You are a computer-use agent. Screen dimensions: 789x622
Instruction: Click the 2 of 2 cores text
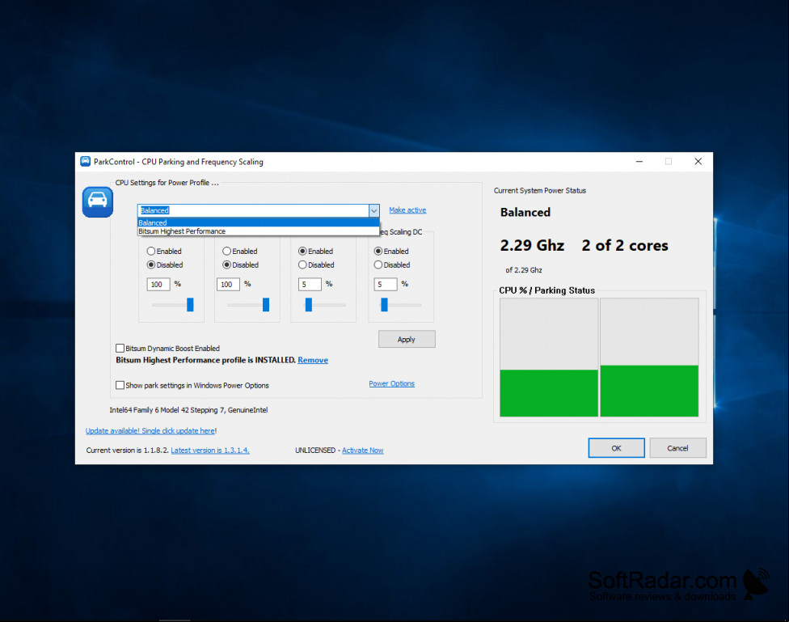click(625, 245)
